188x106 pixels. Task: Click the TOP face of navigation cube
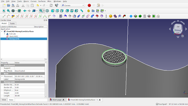[178, 27]
